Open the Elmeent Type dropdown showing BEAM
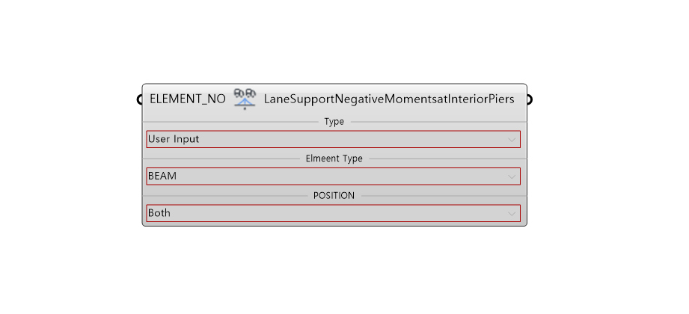This screenshot has height=314, width=689. pyautogui.click(x=333, y=176)
